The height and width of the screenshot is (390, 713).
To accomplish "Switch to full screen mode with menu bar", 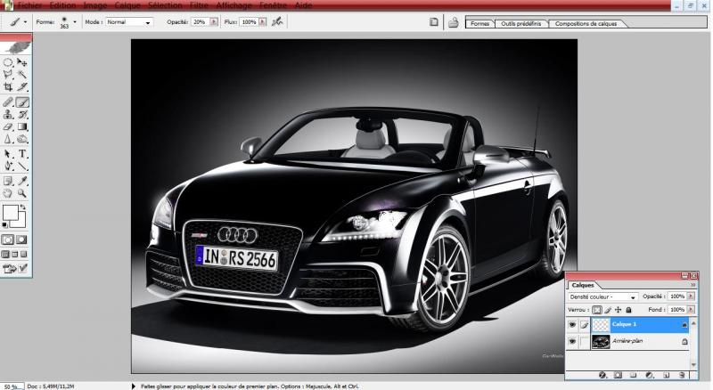I will (14, 254).
